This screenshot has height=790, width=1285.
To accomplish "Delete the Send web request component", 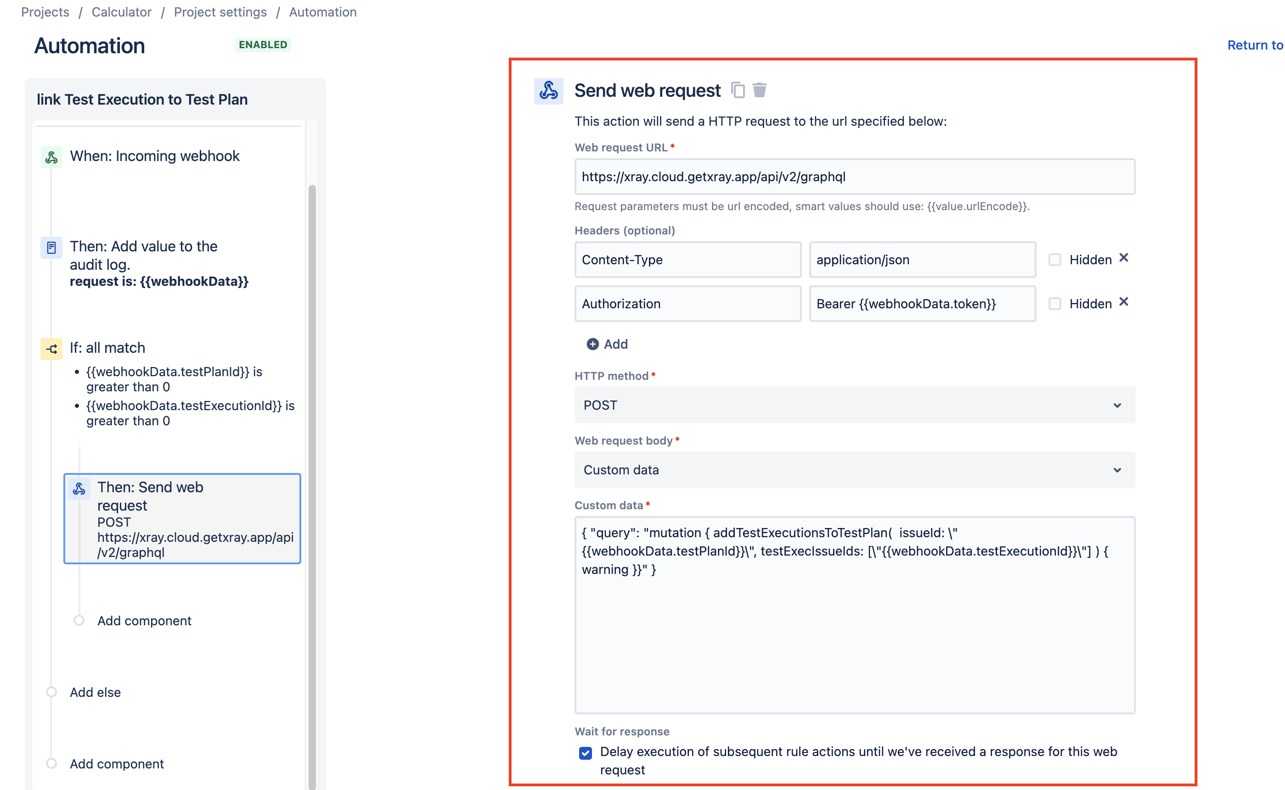I will coord(760,90).
